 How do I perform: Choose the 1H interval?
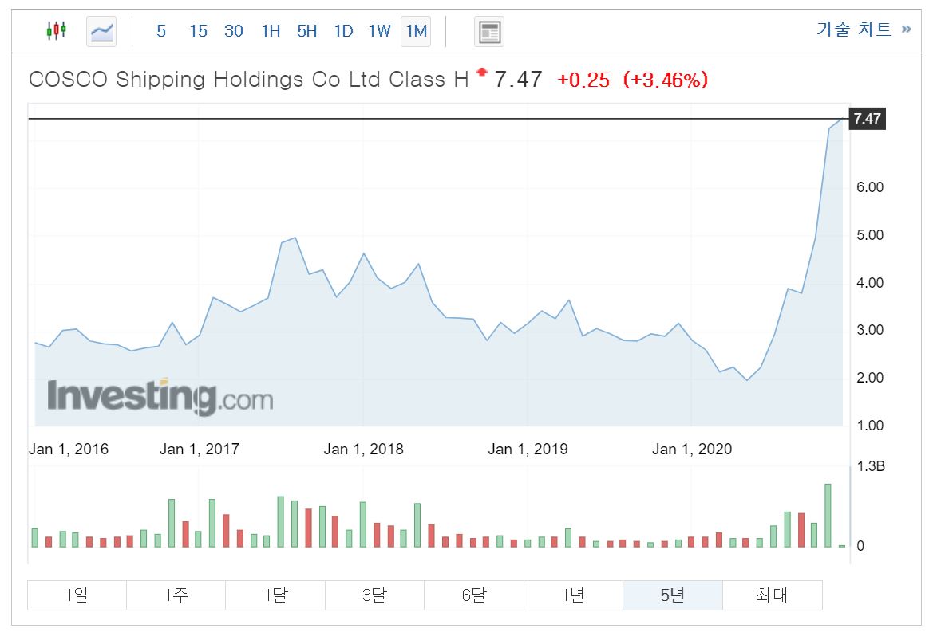[x=271, y=31]
